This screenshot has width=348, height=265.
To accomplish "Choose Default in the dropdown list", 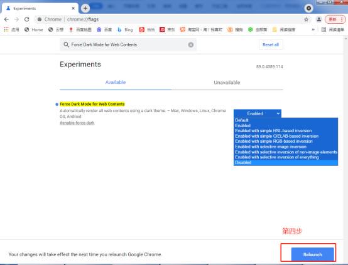I will 286,120.
